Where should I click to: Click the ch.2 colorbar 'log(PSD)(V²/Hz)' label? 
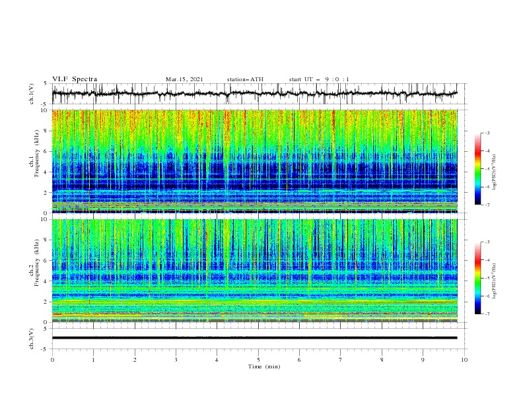point(495,281)
